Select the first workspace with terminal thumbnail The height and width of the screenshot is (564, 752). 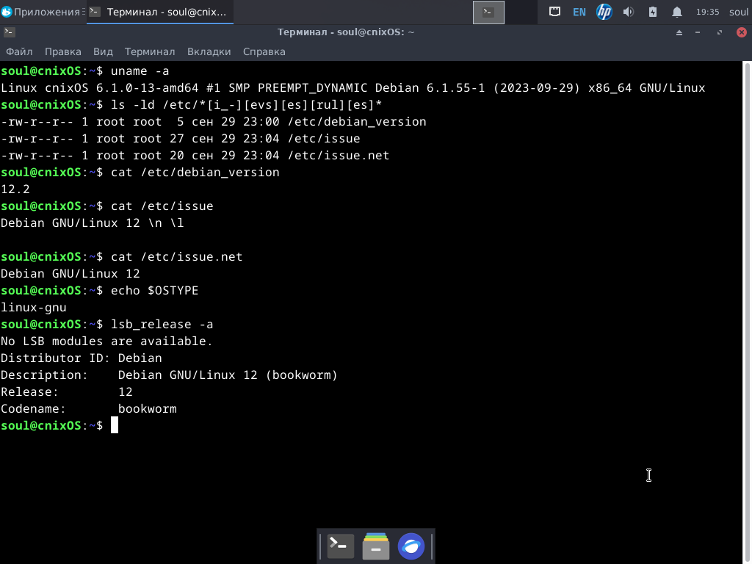[x=488, y=12]
